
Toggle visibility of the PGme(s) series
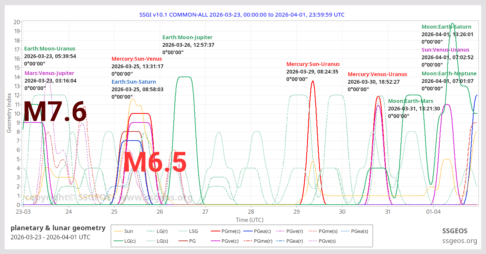click(x=313, y=231)
